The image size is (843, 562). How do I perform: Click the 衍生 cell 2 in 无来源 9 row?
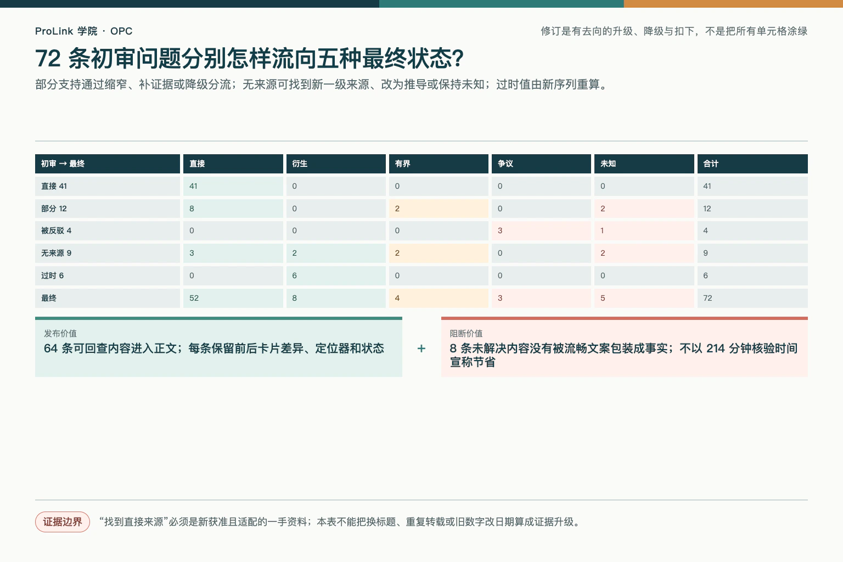click(x=336, y=253)
